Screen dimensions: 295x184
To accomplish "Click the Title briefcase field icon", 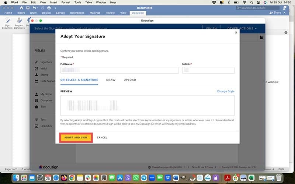I will coord(37,107).
